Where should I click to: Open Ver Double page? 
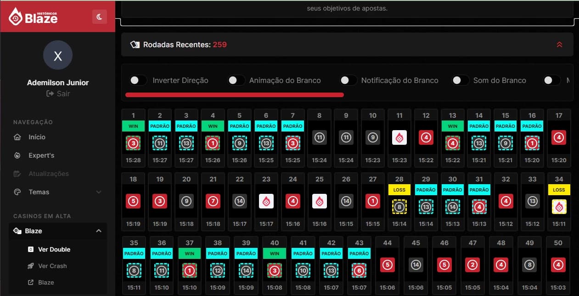point(54,250)
